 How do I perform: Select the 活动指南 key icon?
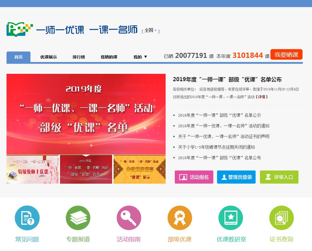129,218
